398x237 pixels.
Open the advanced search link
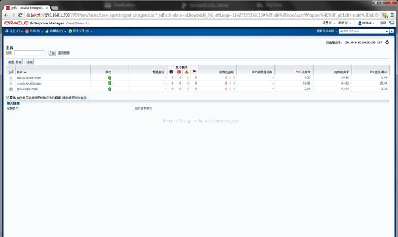coord(64,53)
